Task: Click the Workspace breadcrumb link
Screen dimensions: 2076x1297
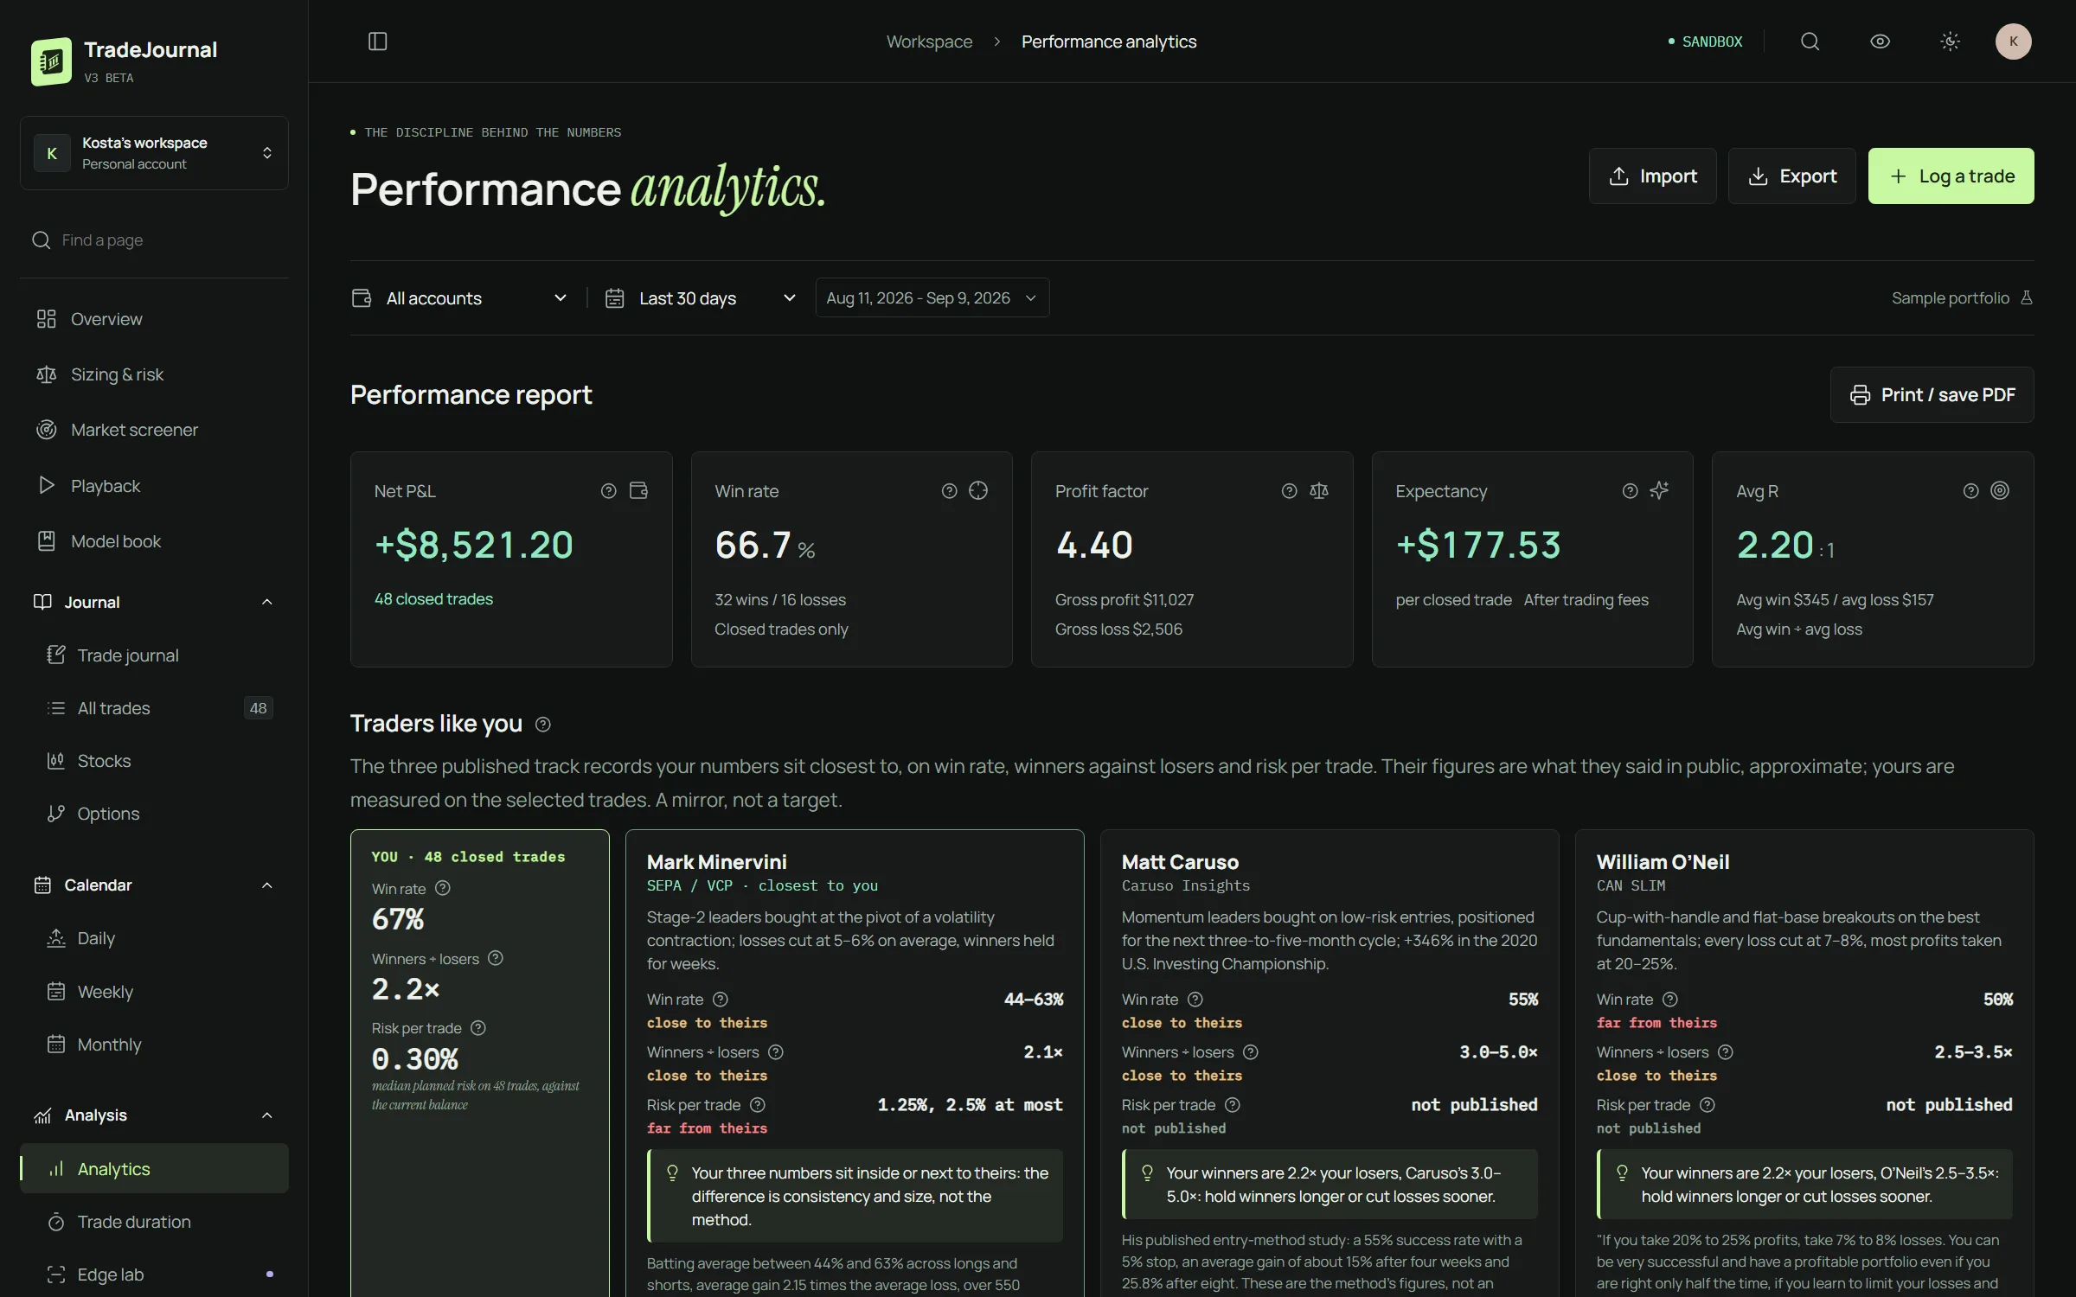Action: (x=929, y=42)
